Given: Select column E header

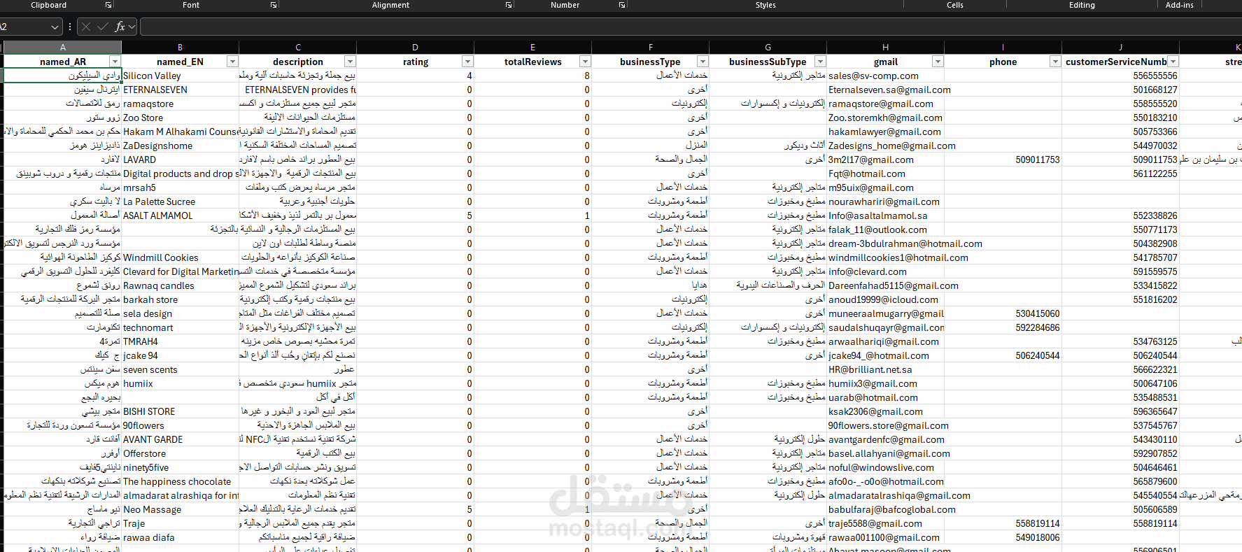Looking at the screenshot, I should [532, 47].
